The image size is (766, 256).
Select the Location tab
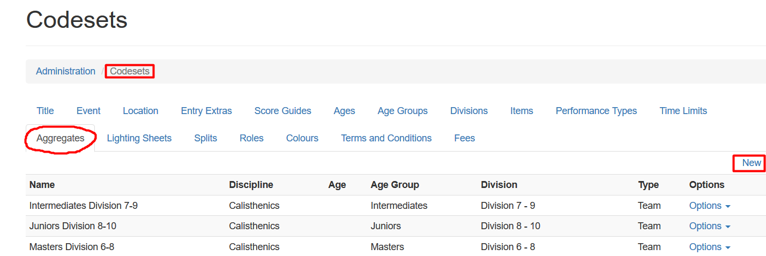coord(140,111)
